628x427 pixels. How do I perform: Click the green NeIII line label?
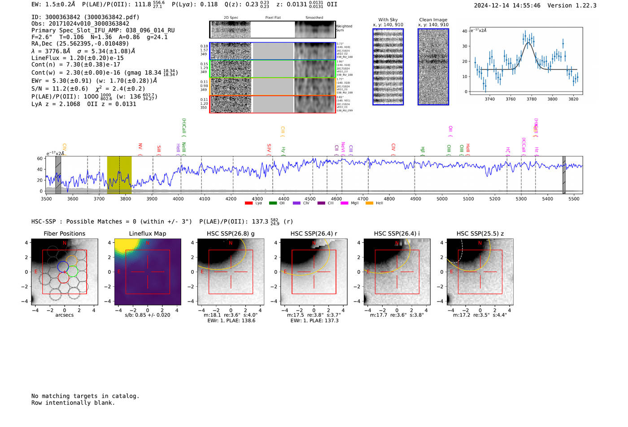pyautogui.click(x=184, y=148)
